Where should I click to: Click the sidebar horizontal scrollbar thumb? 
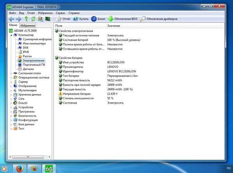28,157
